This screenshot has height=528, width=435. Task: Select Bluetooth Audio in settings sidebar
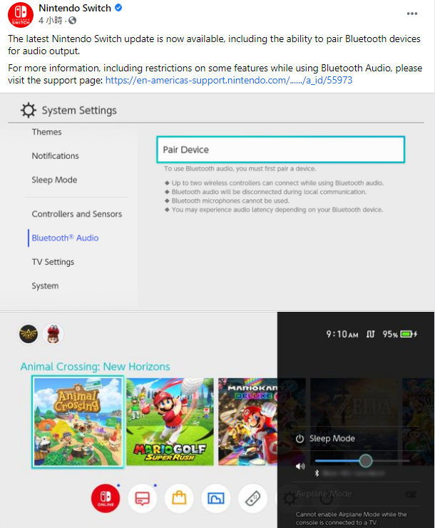pos(66,238)
